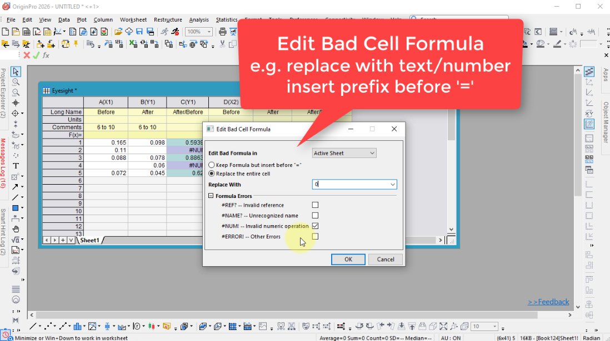
Task: Select the Text tool (T icon)
Action: coord(16,166)
